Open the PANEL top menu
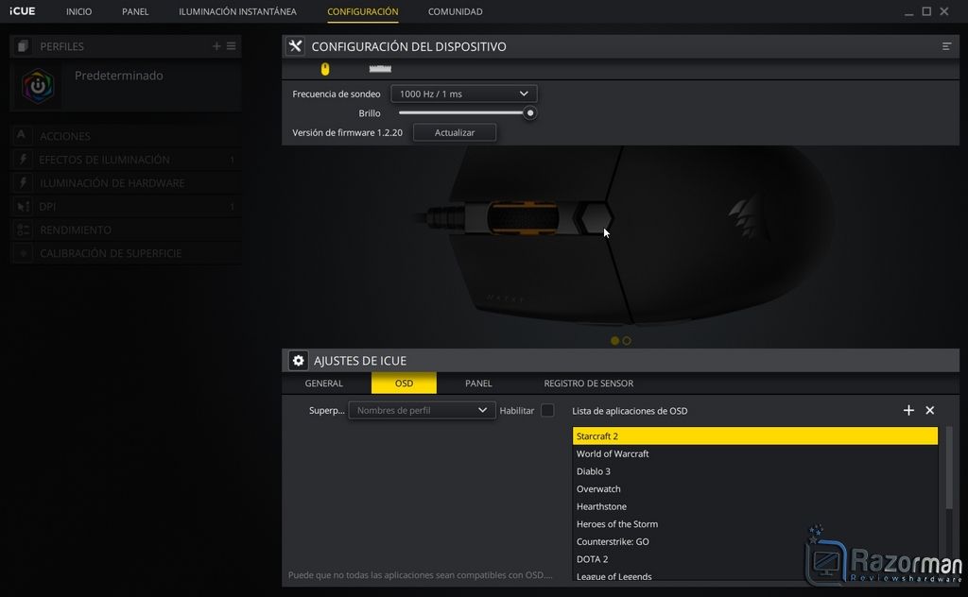968x597 pixels. click(135, 11)
